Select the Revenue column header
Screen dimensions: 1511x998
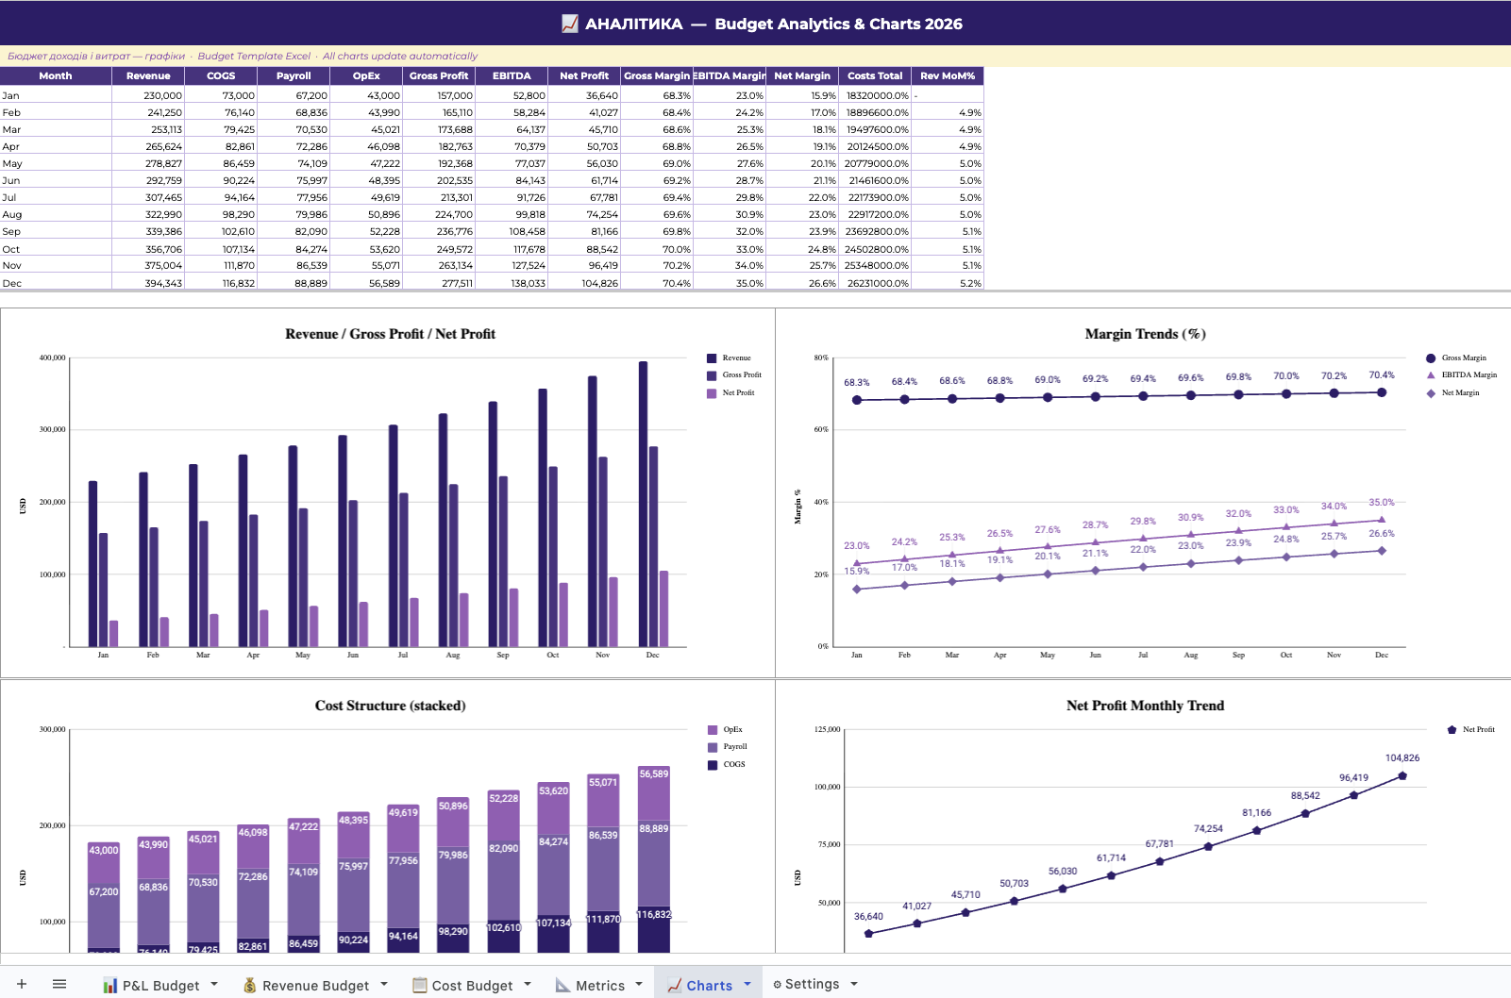(x=148, y=75)
